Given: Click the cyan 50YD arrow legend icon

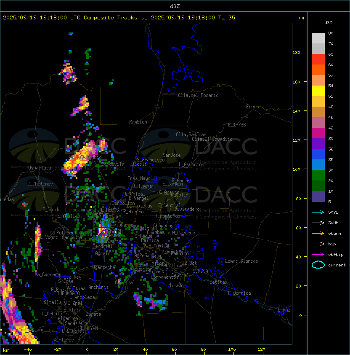Looking at the screenshot, I should [318, 212].
